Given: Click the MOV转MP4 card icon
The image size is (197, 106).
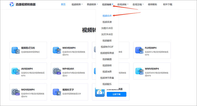Looking at the screenshot, I should [x=15, y=92].
